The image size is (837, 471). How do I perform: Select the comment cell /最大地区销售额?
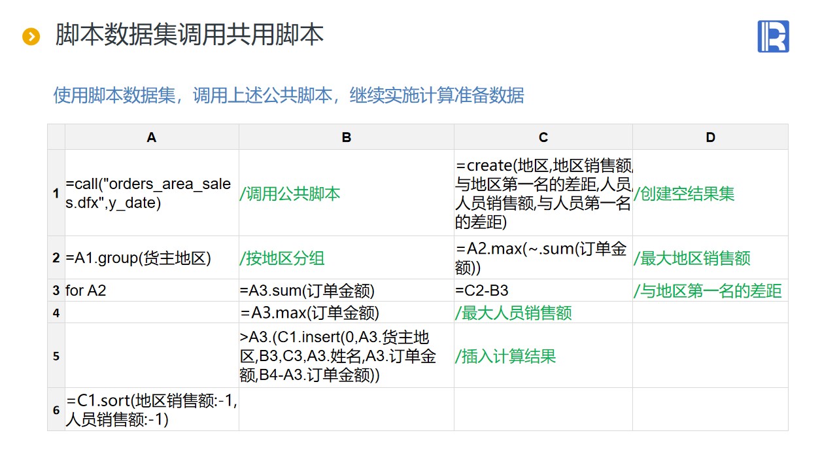711,258
